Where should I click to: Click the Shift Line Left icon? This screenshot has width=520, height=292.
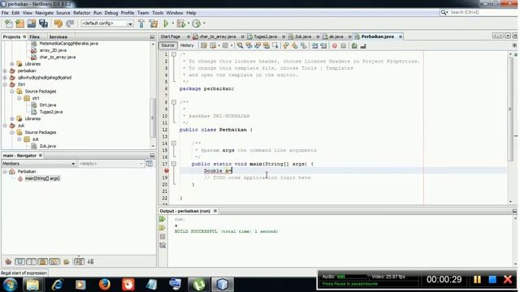pos(314,45)
